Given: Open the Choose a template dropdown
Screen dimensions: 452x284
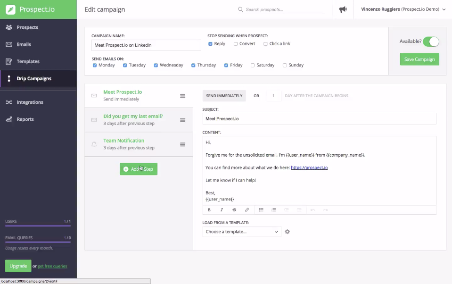Looking at the screenshot, I should click(x=242, y=232).
